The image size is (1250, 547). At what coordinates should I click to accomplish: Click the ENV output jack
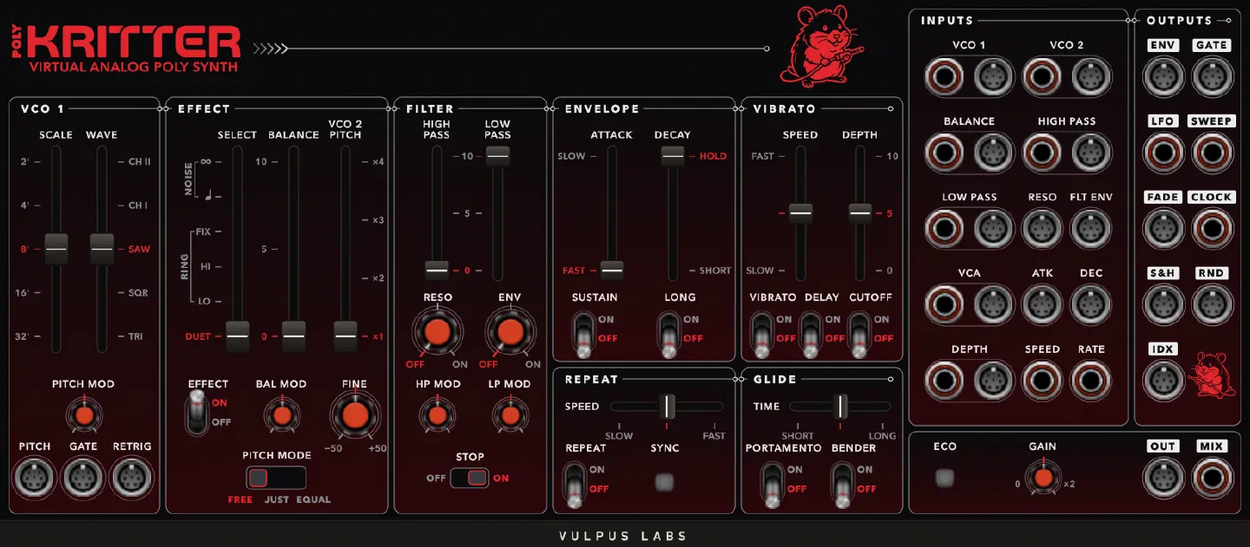coord(1163,77)
